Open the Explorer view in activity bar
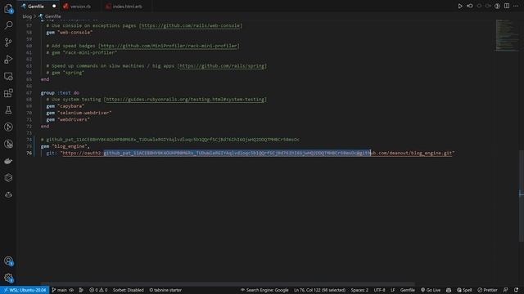 click(x=8, y=8)
